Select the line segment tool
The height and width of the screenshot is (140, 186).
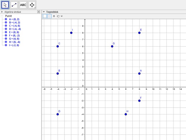14,5
